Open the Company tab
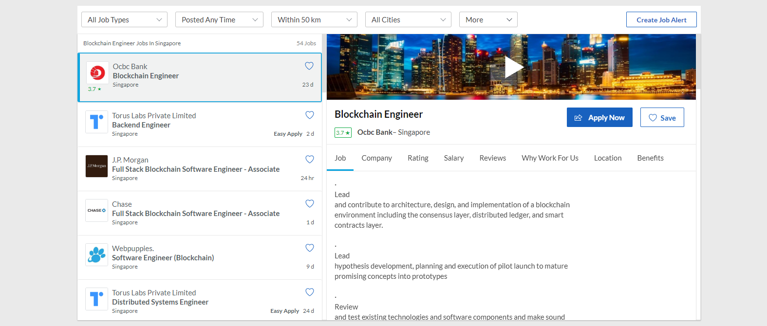Viewport: 767px width, 326px height. (x=376, y=158)
